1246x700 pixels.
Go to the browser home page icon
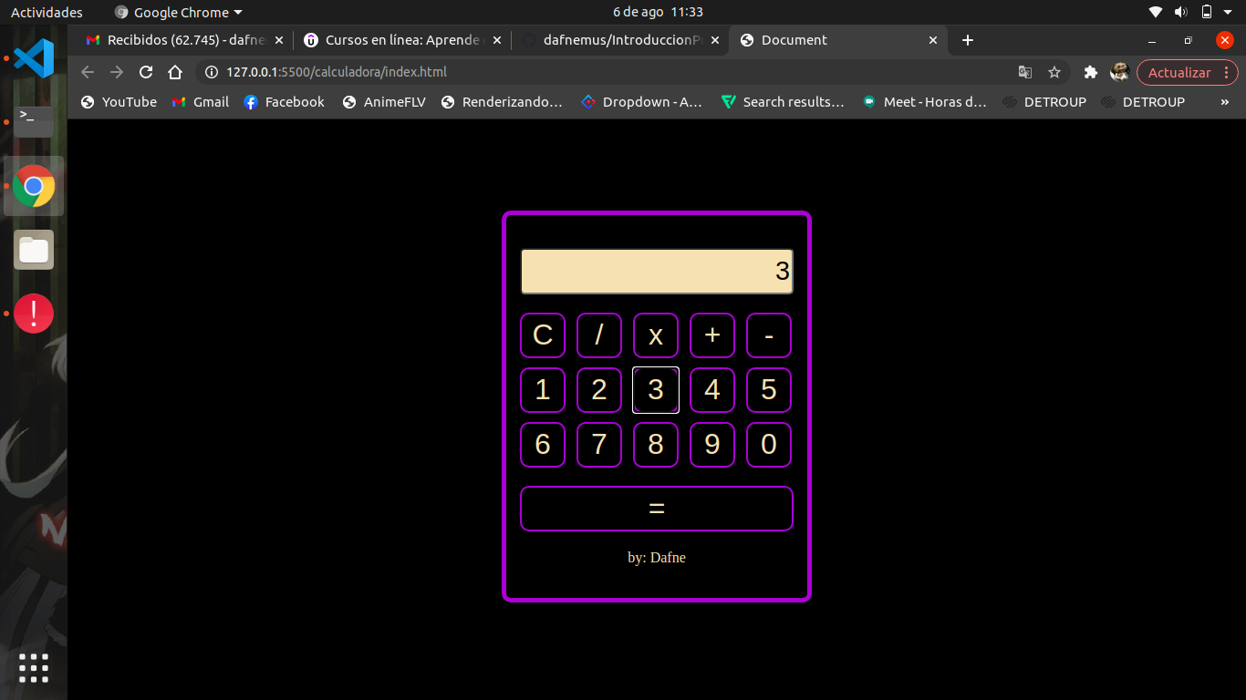(x=175, y=72)
